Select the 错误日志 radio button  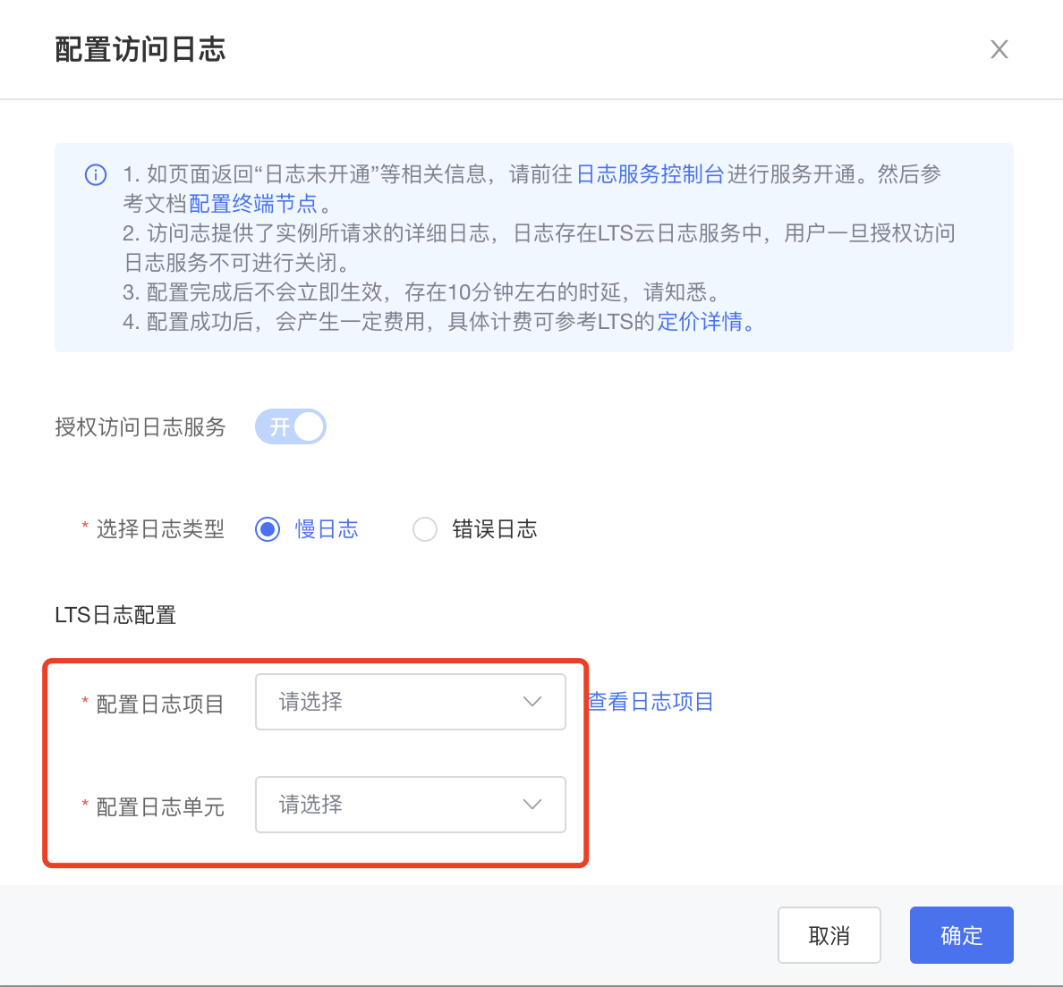click(425, 529)
